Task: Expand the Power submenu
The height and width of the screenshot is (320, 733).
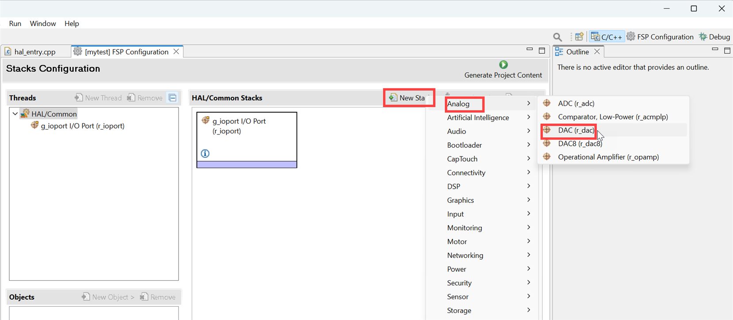Action: click(481, 269)
